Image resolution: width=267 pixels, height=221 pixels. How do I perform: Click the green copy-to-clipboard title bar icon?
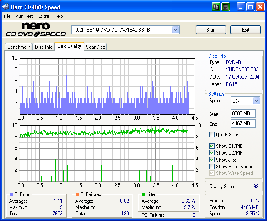click(216, 7)
